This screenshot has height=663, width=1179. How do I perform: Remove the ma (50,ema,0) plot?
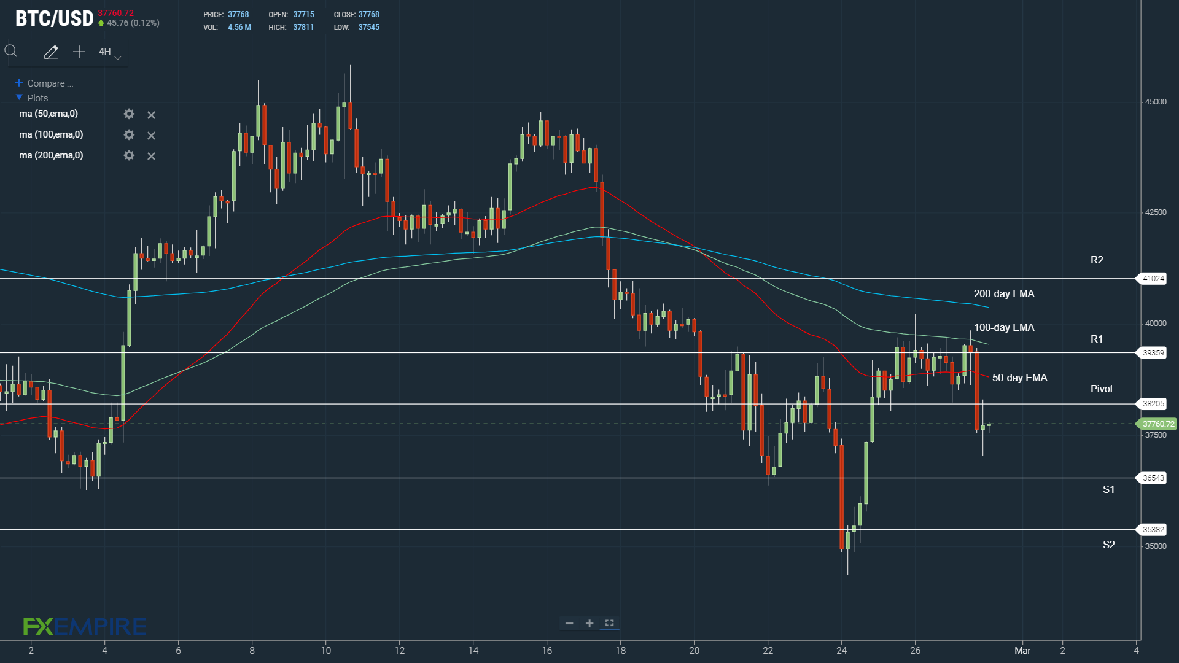[x=151, y=115]
